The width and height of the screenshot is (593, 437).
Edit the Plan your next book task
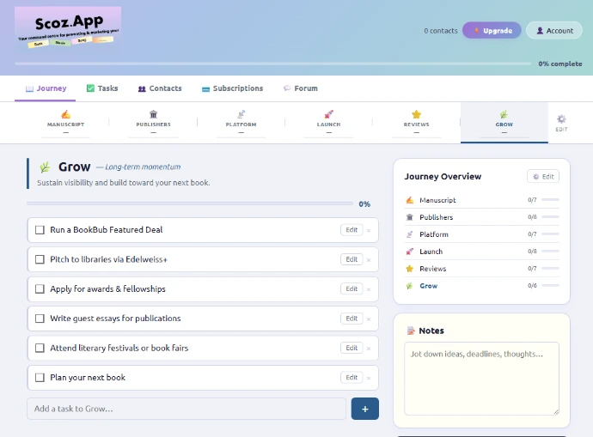[x=352, y=377]
